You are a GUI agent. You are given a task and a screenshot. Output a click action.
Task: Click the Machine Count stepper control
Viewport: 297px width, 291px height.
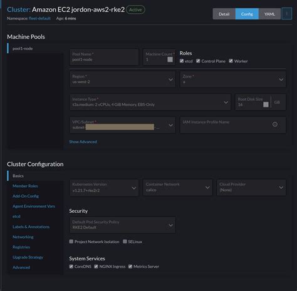[170, 59]
